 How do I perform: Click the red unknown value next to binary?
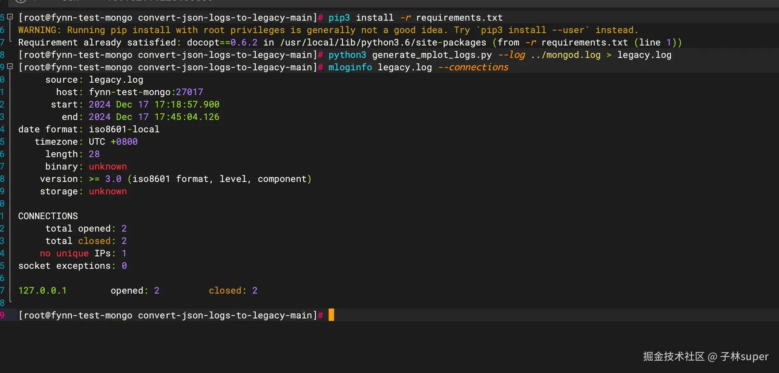click(108, 167)
